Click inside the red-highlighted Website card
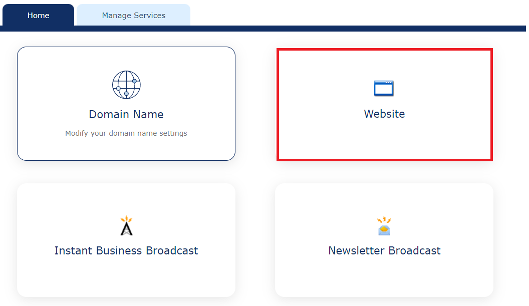This screenshot has height=306, width=529. tap(384, 104)
